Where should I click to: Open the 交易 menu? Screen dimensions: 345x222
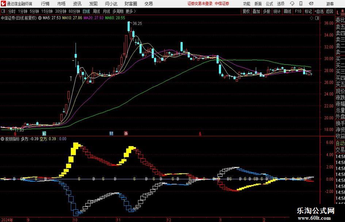[149, 4]
